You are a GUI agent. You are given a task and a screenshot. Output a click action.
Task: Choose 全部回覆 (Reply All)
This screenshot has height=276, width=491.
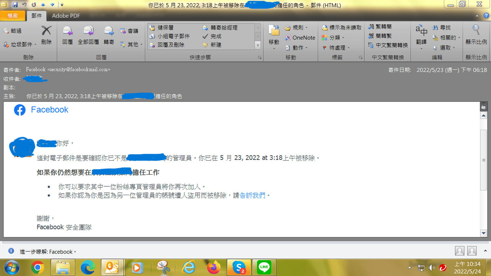point(88,36)
